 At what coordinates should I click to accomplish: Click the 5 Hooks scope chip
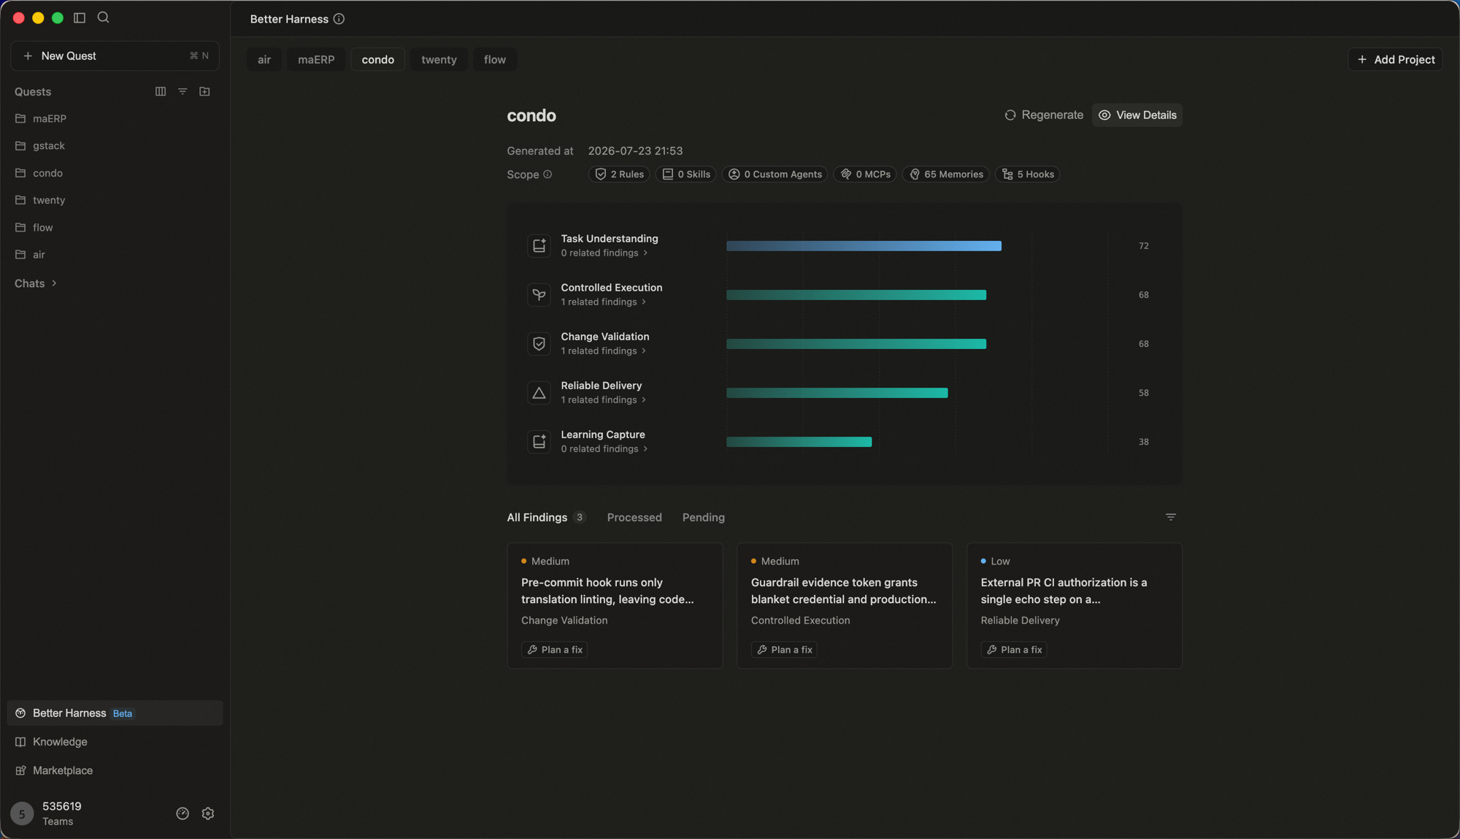1028,175
